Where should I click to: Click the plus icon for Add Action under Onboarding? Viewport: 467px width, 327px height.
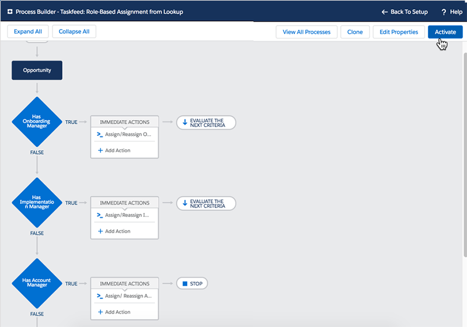tap(100, 150)
